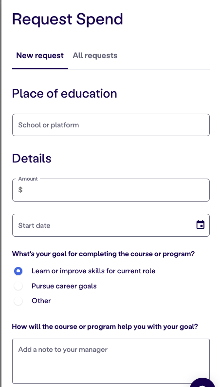The image size is (220, 387).
Task: Select the 'Pursue career goals' radio circle
Action: click(x=18, y=286)
